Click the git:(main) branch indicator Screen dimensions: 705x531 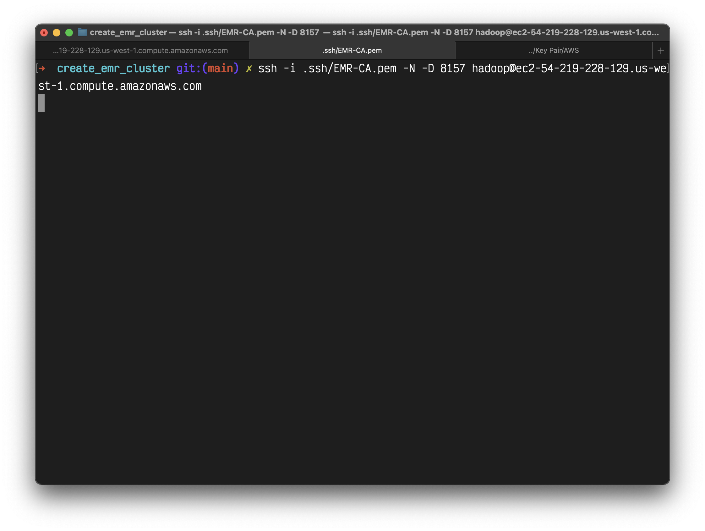click(207, 68)
